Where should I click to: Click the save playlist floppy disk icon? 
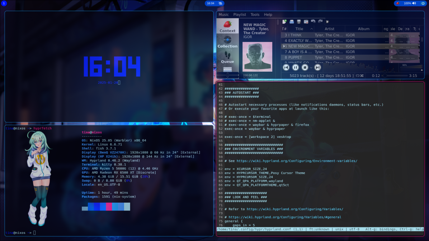(299, 22)
